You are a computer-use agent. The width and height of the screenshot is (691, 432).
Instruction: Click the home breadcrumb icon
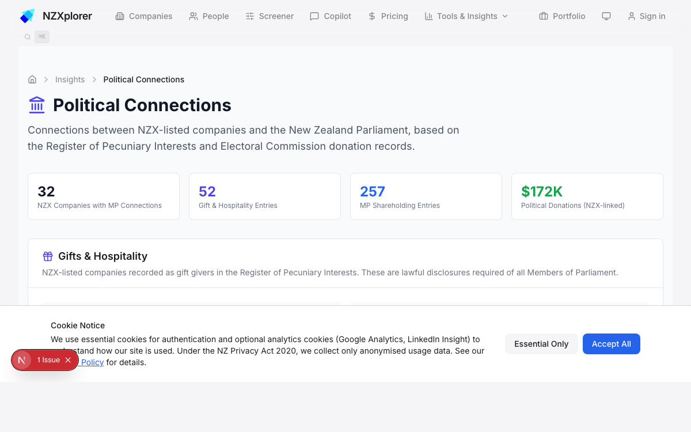tap(32, 79)
